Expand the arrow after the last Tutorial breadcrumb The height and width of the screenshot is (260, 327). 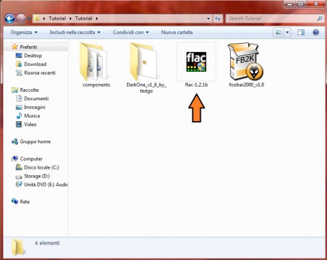click(x=97, y=19)
